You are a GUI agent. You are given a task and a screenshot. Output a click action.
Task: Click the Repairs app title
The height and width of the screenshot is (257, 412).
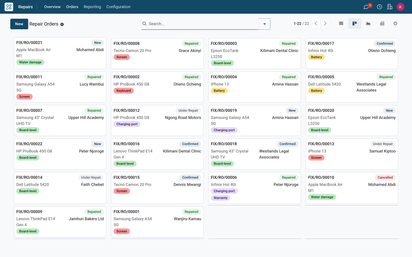pos(25,7)
